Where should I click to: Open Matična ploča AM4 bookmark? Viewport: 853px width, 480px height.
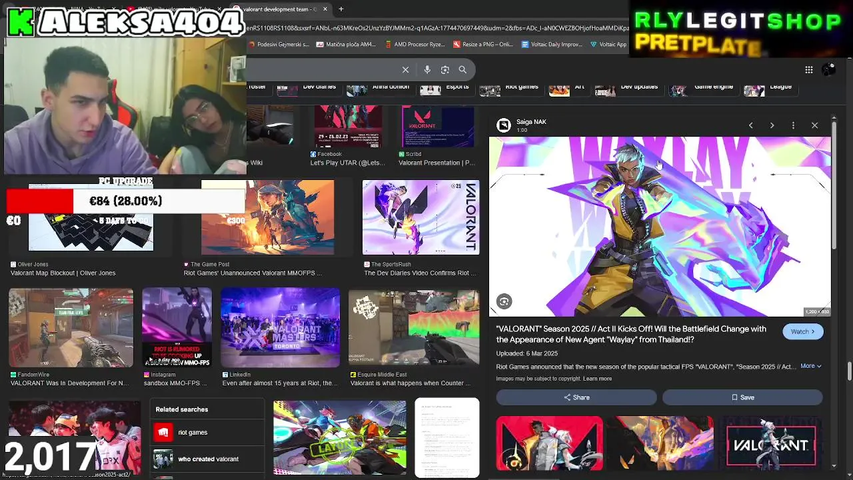(347, 45)
